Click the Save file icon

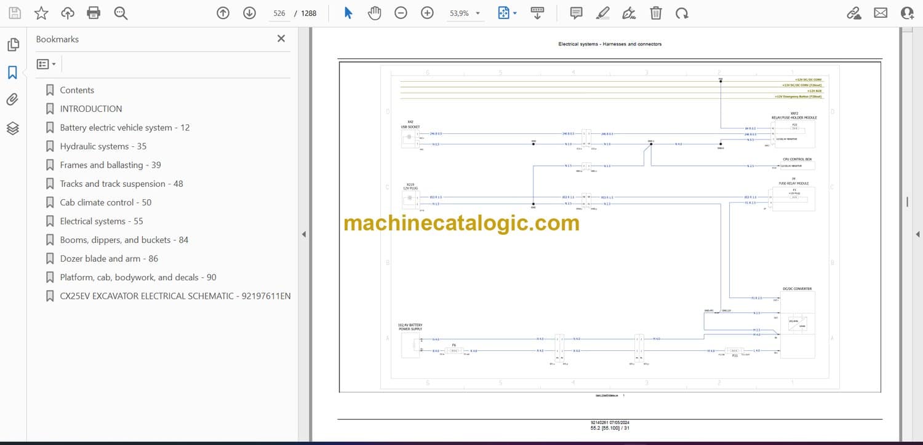(x=15, y=13)
